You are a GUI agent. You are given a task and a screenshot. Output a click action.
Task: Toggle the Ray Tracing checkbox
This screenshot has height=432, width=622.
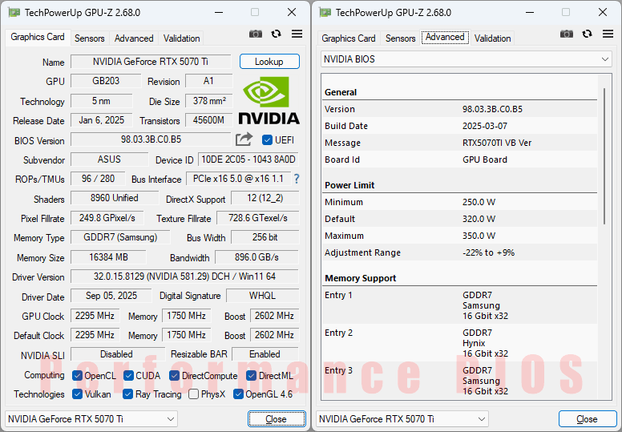pyautogui.click(x=127, y=394)
